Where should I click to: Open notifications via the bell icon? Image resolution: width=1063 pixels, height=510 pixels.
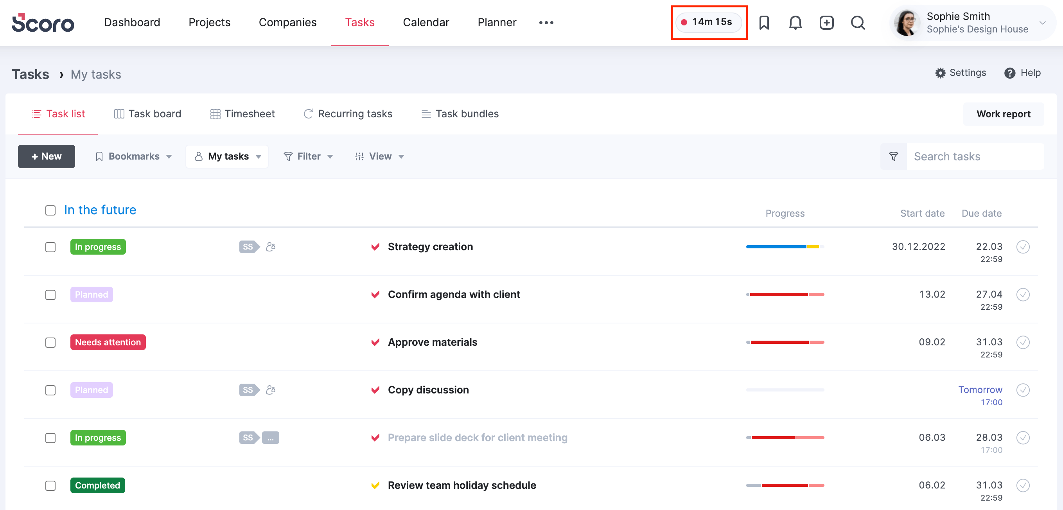(795, 23)
